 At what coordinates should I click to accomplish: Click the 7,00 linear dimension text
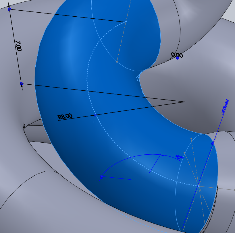[18, 46]
